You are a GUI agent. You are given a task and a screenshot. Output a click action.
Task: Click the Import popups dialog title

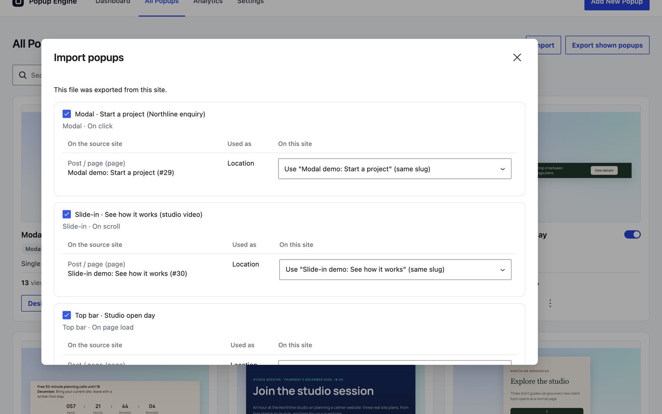pyautogui.click(x=89, y=58)
